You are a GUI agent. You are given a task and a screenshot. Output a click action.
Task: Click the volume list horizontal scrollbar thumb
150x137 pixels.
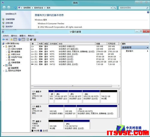pos(73,86)
